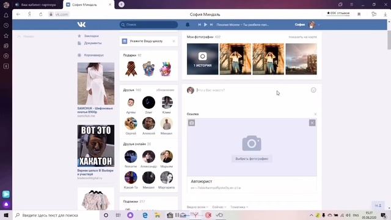Close the 'София Миндаль' tab
391x220 pixels.
110,5
